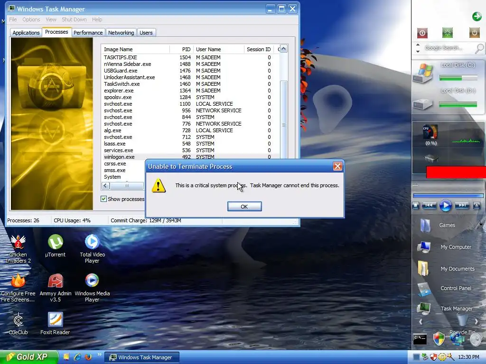Switch to the Applications tab

(x=26, y=33)
